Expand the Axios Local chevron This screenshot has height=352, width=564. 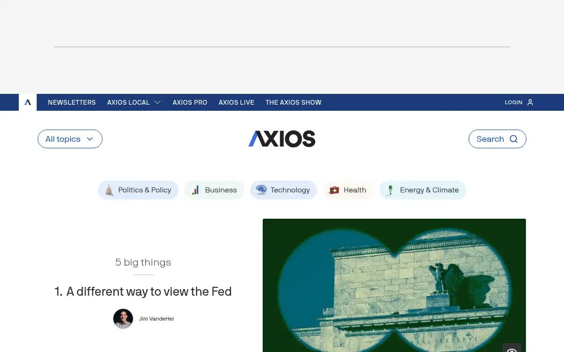[x=157, y=102]
